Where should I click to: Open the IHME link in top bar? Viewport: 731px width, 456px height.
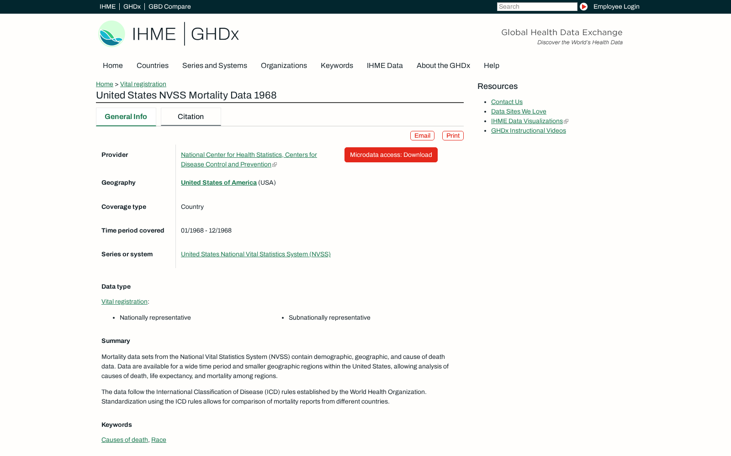tap(107, 6)
